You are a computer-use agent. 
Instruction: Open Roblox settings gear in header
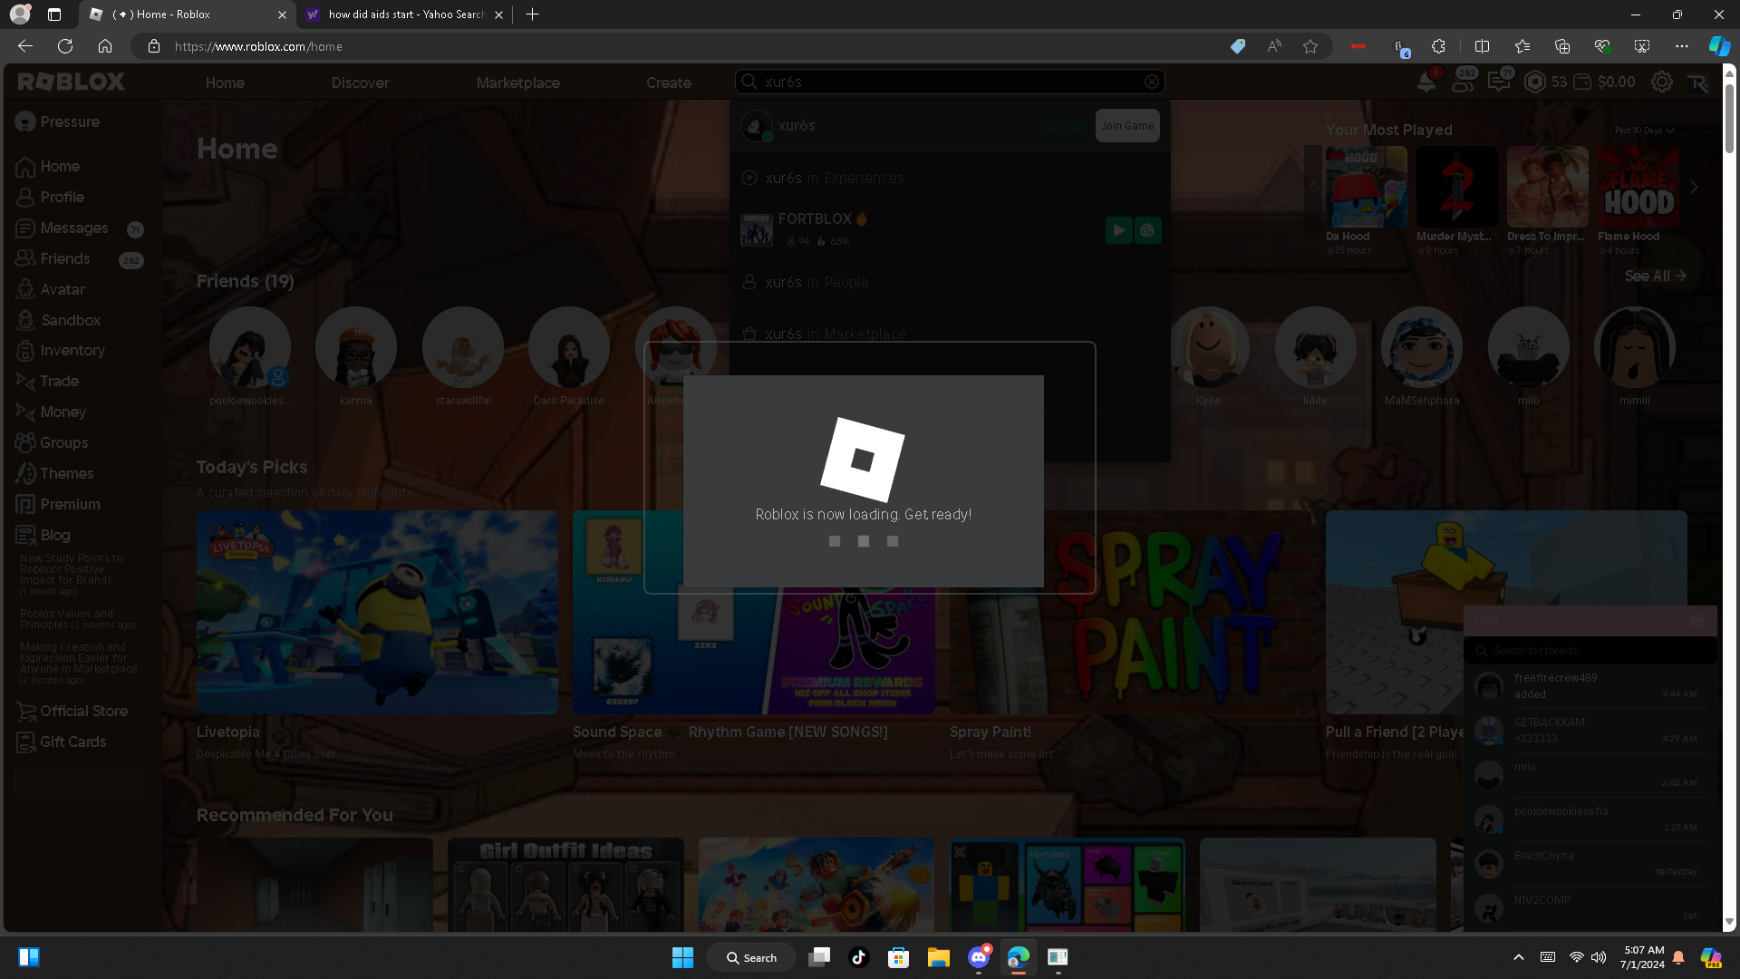(x=1662, y=82)
